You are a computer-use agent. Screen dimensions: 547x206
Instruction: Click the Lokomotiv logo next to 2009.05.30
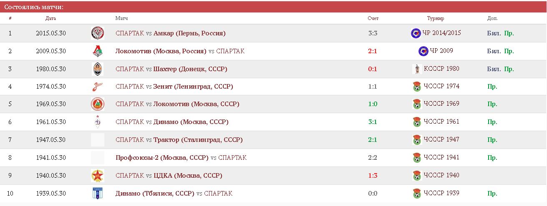click(x=97, y=51)
